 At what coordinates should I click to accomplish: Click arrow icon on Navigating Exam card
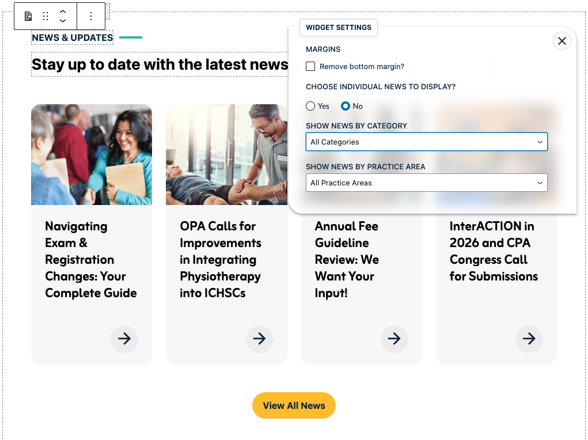[x=124, y=339]
